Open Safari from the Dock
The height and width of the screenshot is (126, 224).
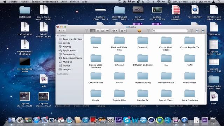[69, 120]
